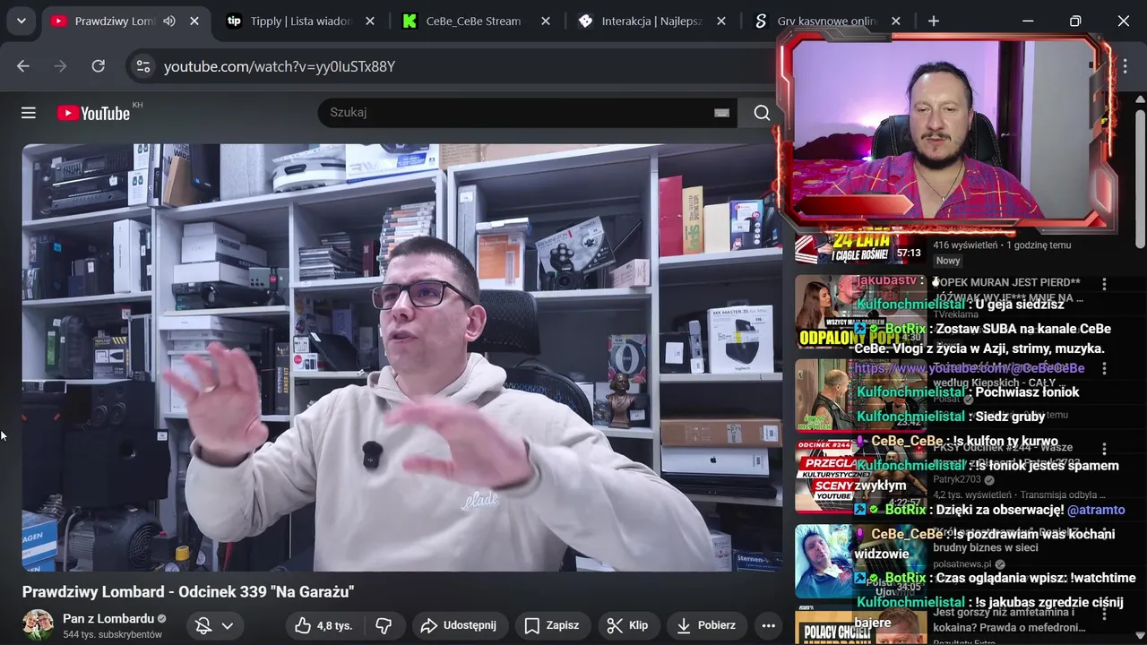Close the Prawdziwy Lombard tab
This screenshot has height=645, width=1147.
pos(194,21)
